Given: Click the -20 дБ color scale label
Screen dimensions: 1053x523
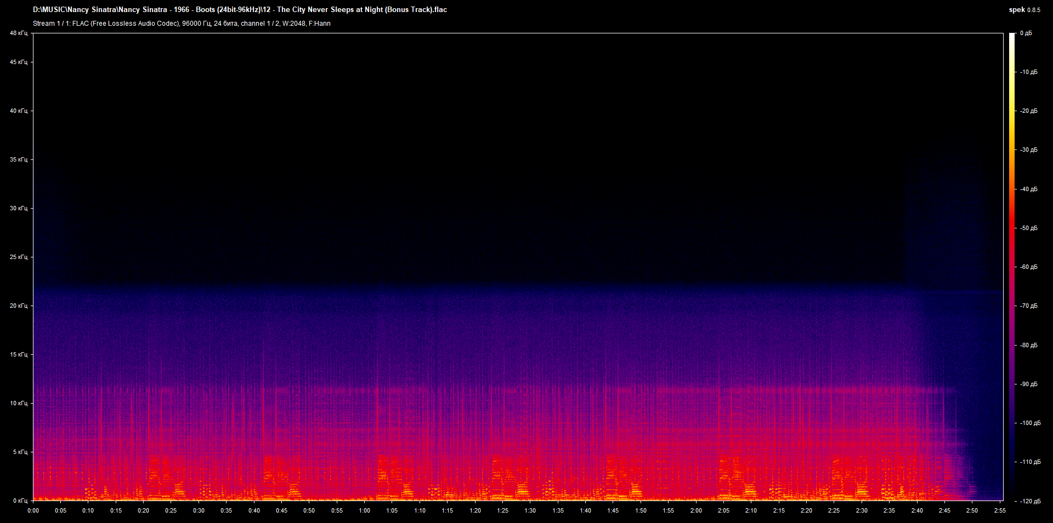Looking at the screenshot, I should tap(1028, 111).
